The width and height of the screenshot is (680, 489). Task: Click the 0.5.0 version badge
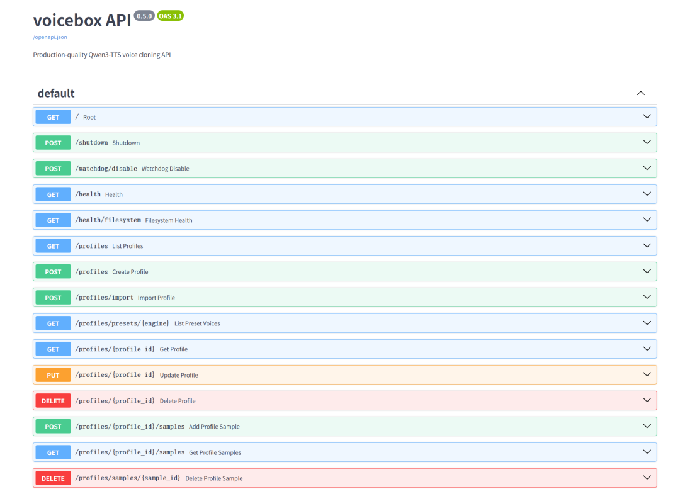[x=144, y=16]
